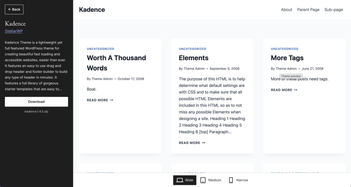Click the Kadence site title
Image resolution: width=351 pixels, height=187 pixels.
(x=92, y=10)
